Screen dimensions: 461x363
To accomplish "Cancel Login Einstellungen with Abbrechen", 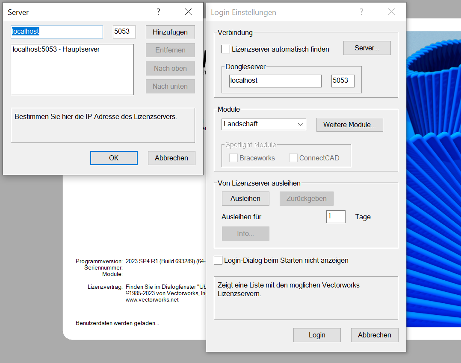I will point(375,335).
